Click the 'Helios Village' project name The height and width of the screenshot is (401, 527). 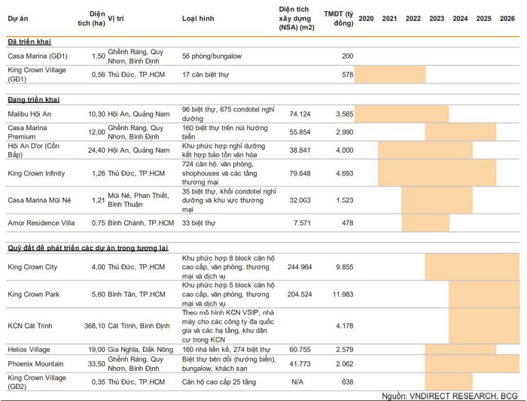click(x=29, y=350)
